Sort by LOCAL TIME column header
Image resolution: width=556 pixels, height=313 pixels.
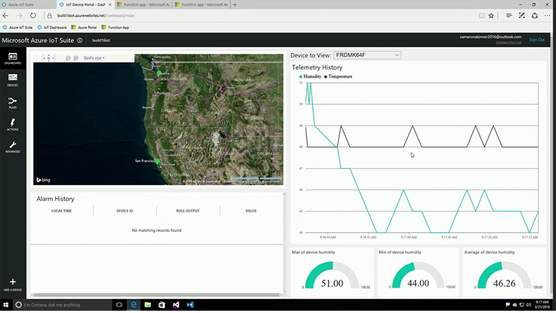pos(62,211)
